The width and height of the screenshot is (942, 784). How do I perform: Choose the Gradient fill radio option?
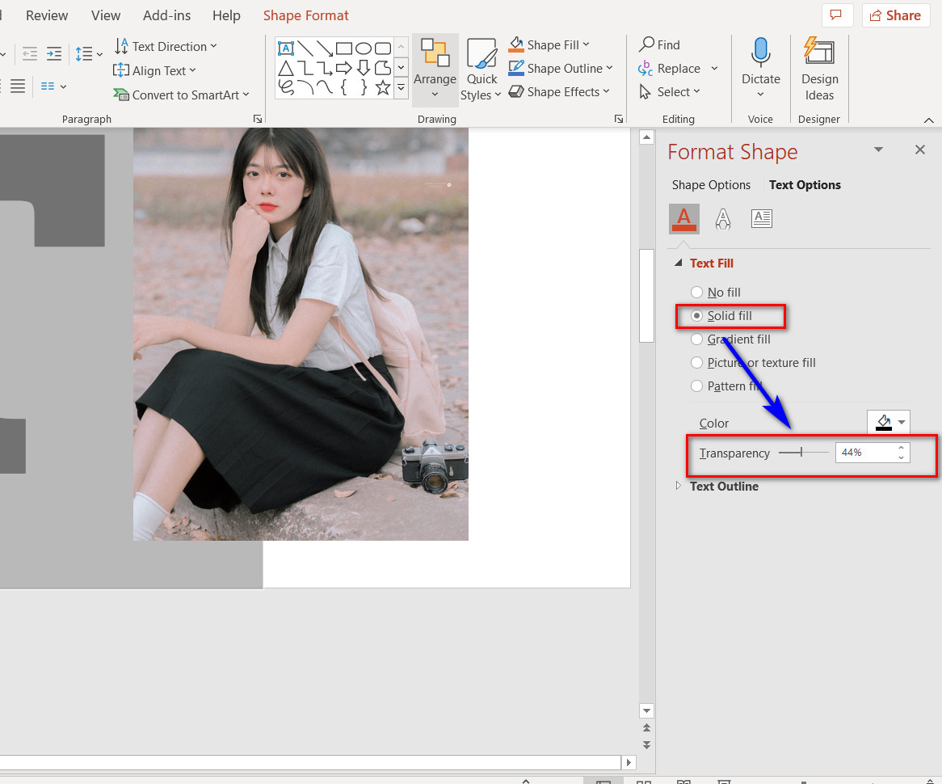click(730, 339)
